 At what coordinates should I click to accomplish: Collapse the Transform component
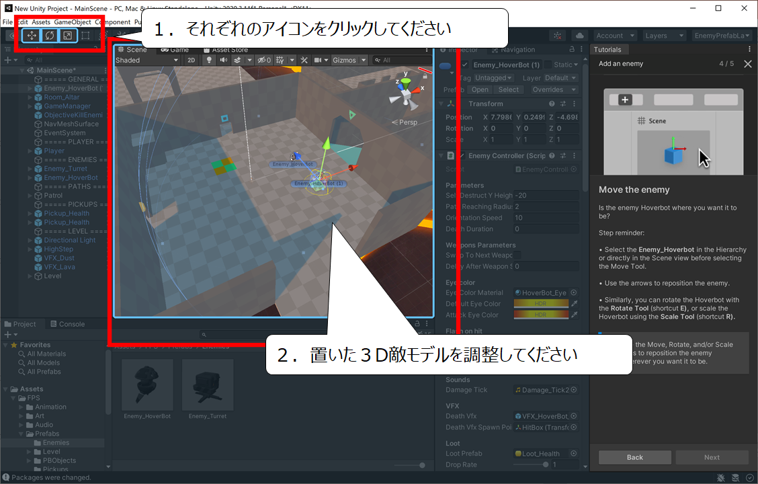(441, 104)
